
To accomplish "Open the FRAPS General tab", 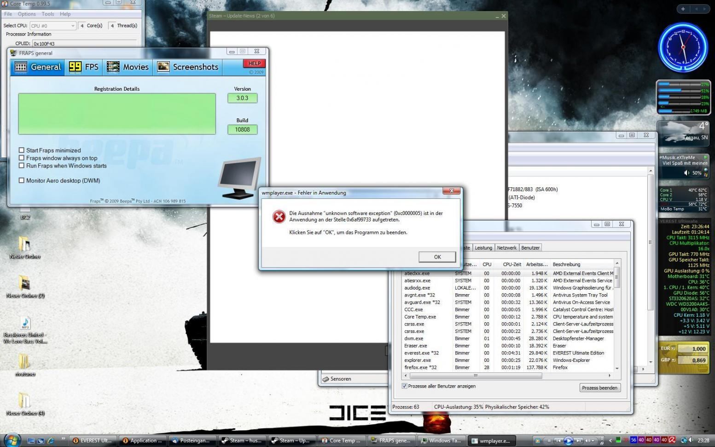I will pyautogui.click(x=37, y=67).
